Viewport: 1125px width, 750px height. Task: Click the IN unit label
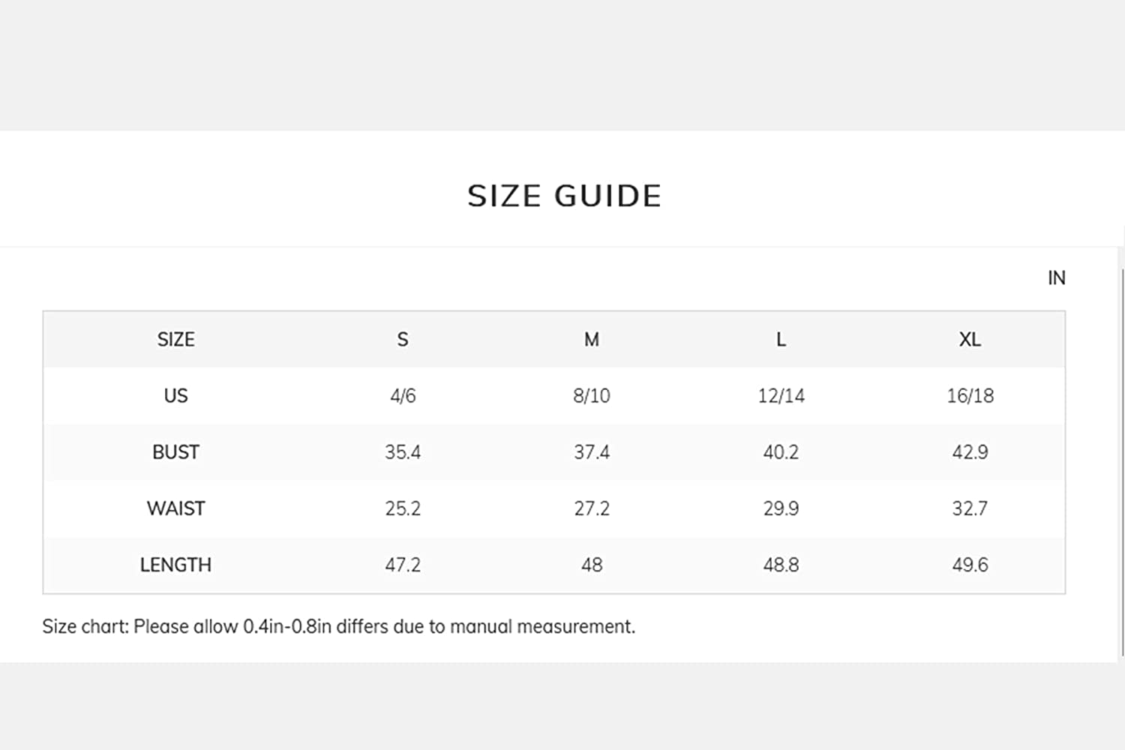[1056, 278]
